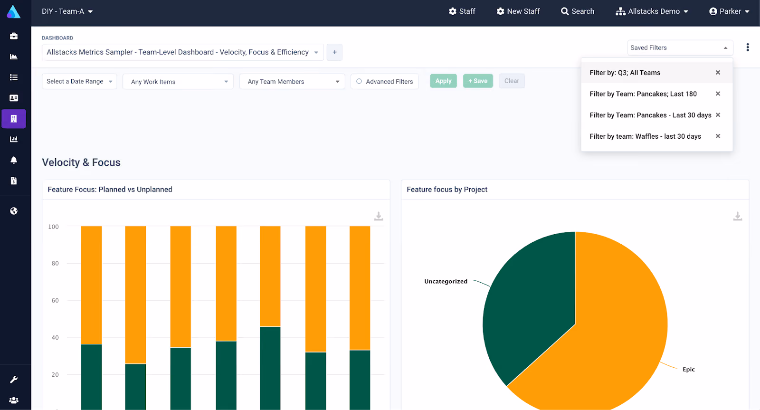760x410 pixels.
Task: Click the Epic pie label
Action: click(688, 369)
